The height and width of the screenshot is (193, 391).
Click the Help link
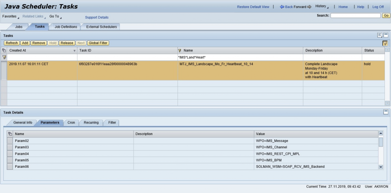(360, 7)
